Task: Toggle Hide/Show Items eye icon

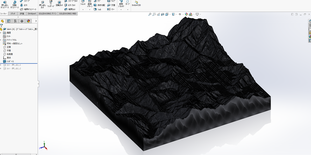Action: (x=180, y=14)
